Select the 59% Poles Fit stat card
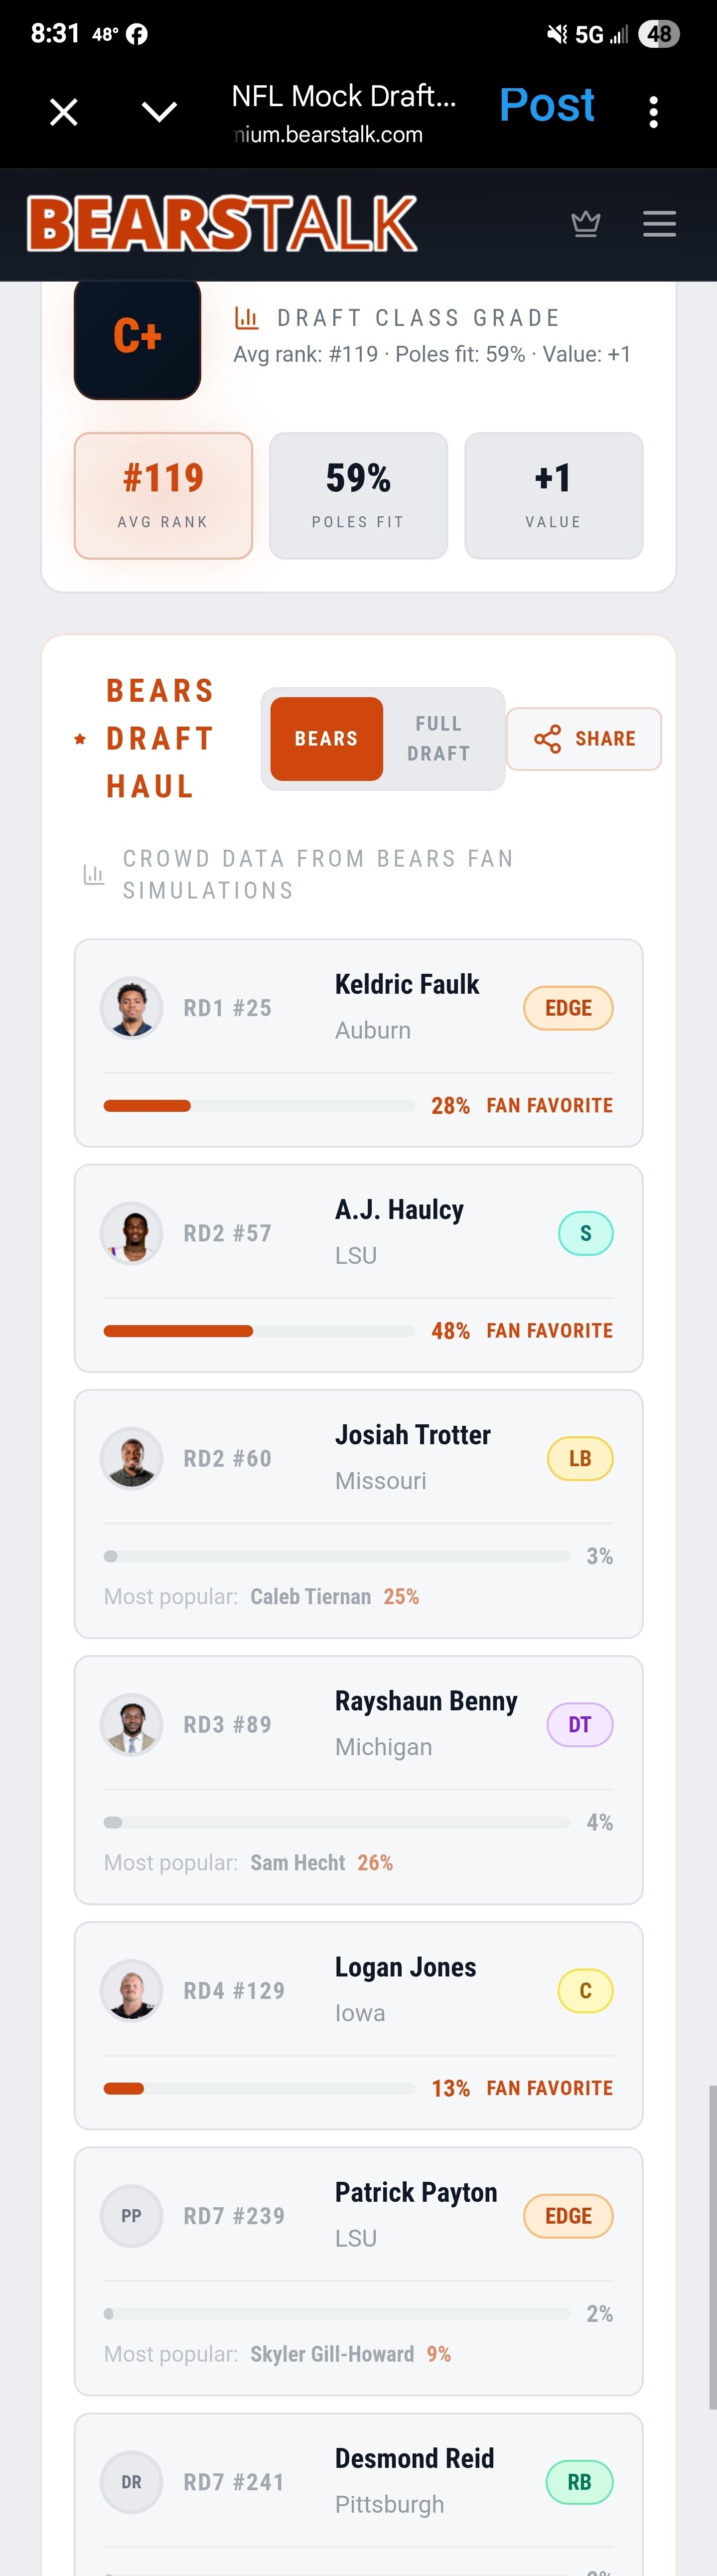This screenshot has height=2576, width=717. (358, 495)
